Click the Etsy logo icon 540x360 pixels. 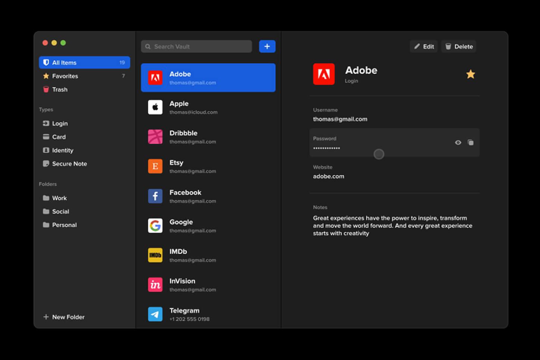[155, 166]
